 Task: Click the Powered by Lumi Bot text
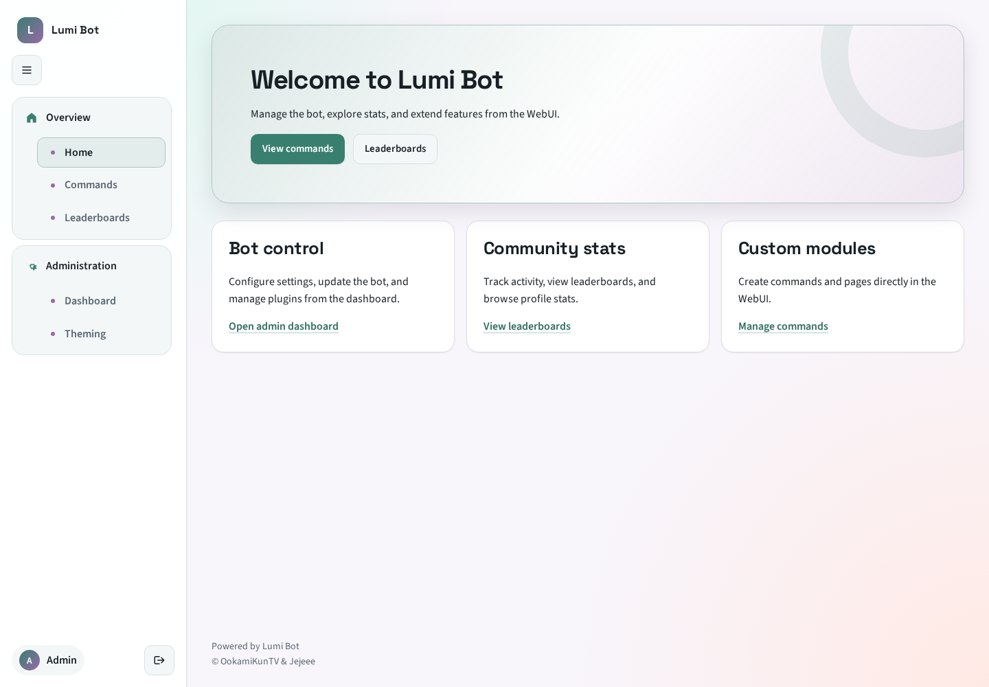pyautogui.click(x=255, y=646)
